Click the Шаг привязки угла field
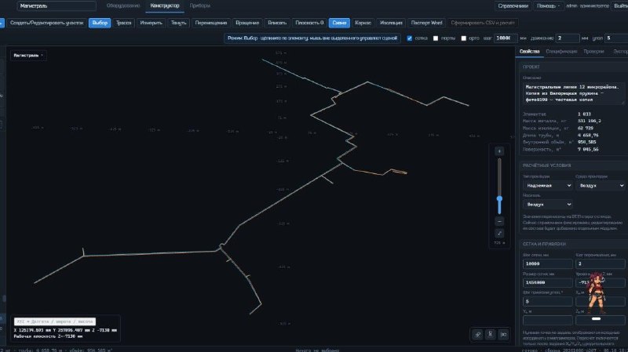Viewport: 628px width, 352px height. (547, 301)
